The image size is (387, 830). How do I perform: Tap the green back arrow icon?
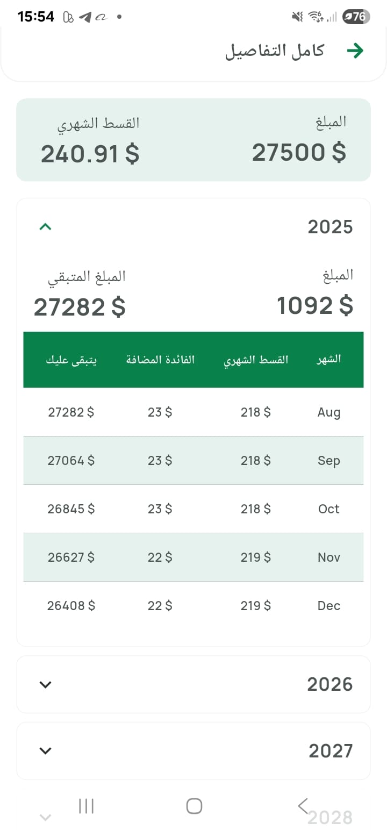355,51
